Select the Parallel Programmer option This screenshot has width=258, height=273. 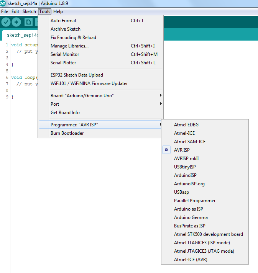pyautogui.click(x=205, y=201)
